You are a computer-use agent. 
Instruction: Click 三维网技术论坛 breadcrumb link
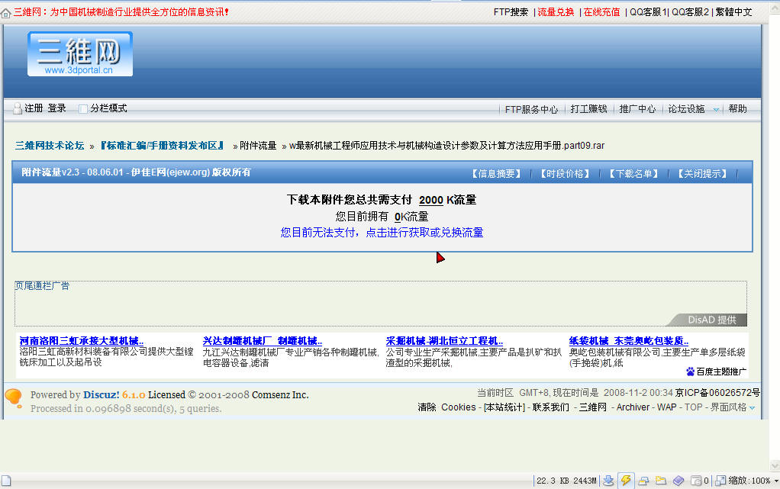point(50,146)
